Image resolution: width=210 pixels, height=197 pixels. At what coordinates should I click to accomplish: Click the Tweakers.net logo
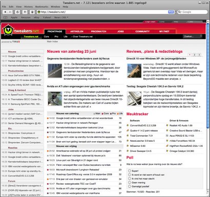21,30
